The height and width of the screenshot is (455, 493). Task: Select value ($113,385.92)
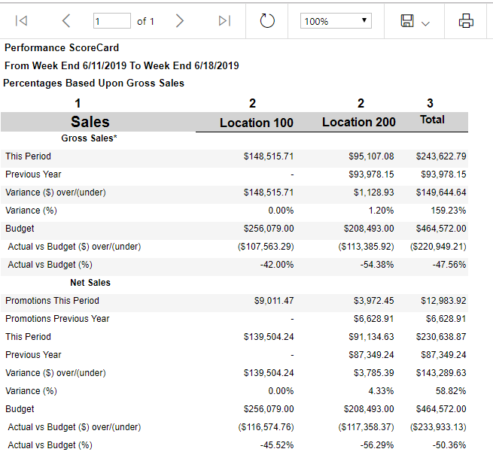click(x=366, y=247)
